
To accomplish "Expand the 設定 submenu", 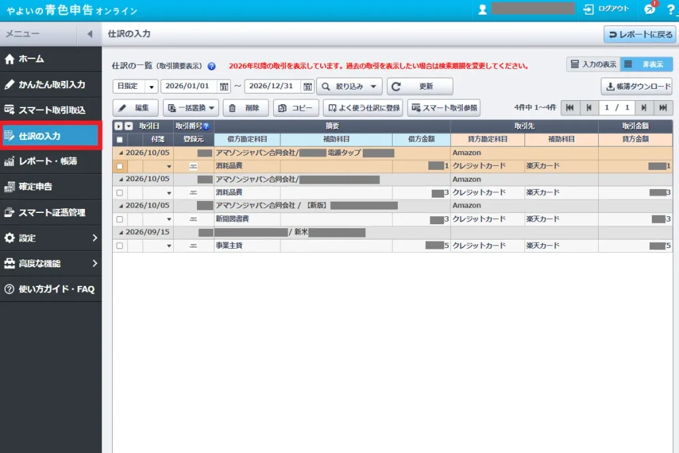I will click(x=50, y=237).
